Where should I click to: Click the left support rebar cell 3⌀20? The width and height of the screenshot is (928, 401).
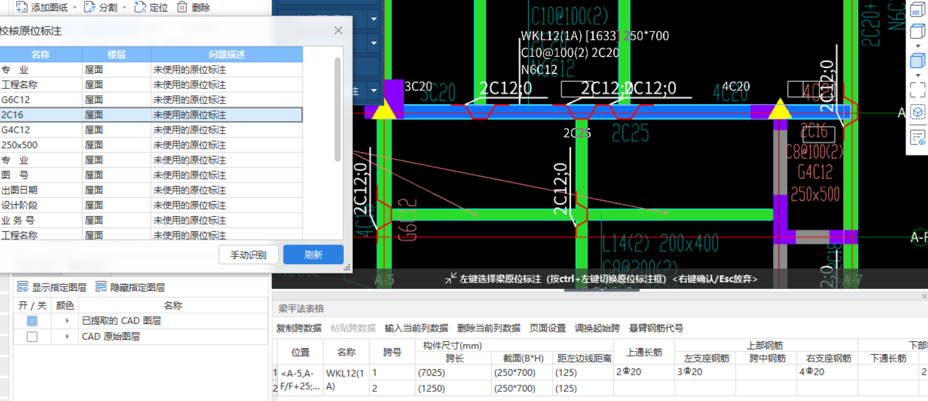(x=705, y=372)
